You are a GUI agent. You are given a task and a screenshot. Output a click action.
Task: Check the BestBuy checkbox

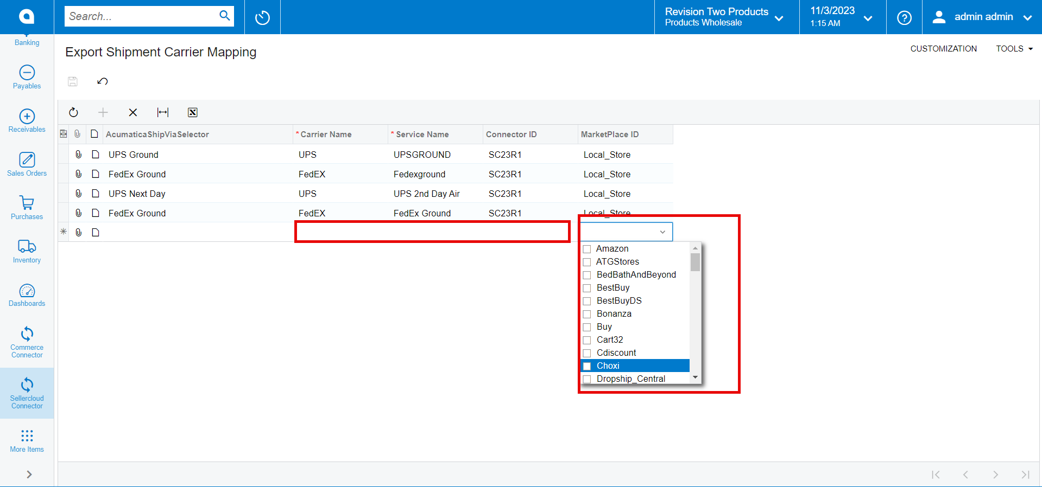[x=587, y=288]
